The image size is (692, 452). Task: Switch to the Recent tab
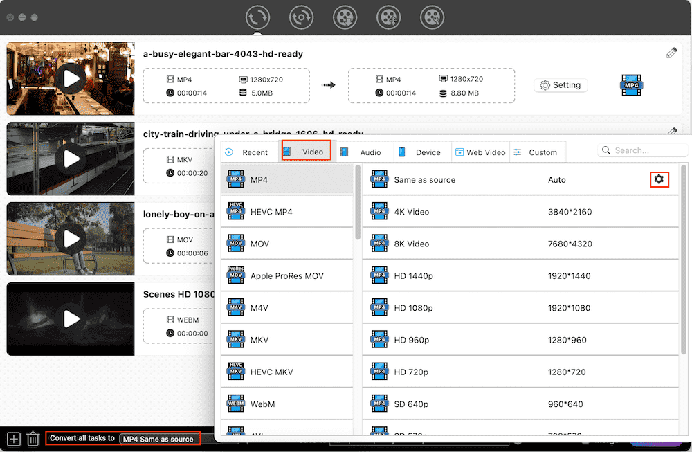point(250,152)
